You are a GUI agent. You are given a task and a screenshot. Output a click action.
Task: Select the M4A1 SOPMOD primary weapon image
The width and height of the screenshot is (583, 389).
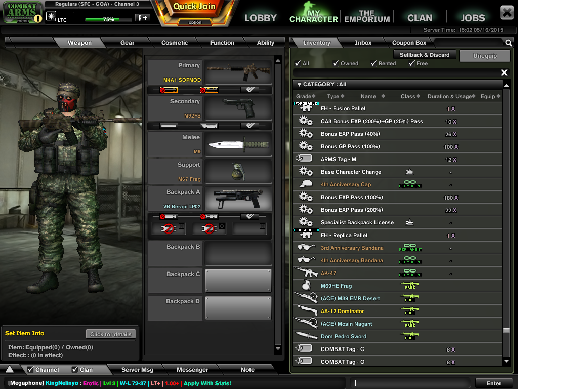238,72
